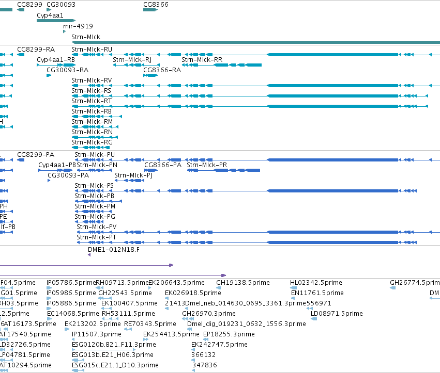Click the Strn-Mlck-RR transcript label
This screenshot has height=373, width=440.
pyautogui.click(x=202, y=60)
